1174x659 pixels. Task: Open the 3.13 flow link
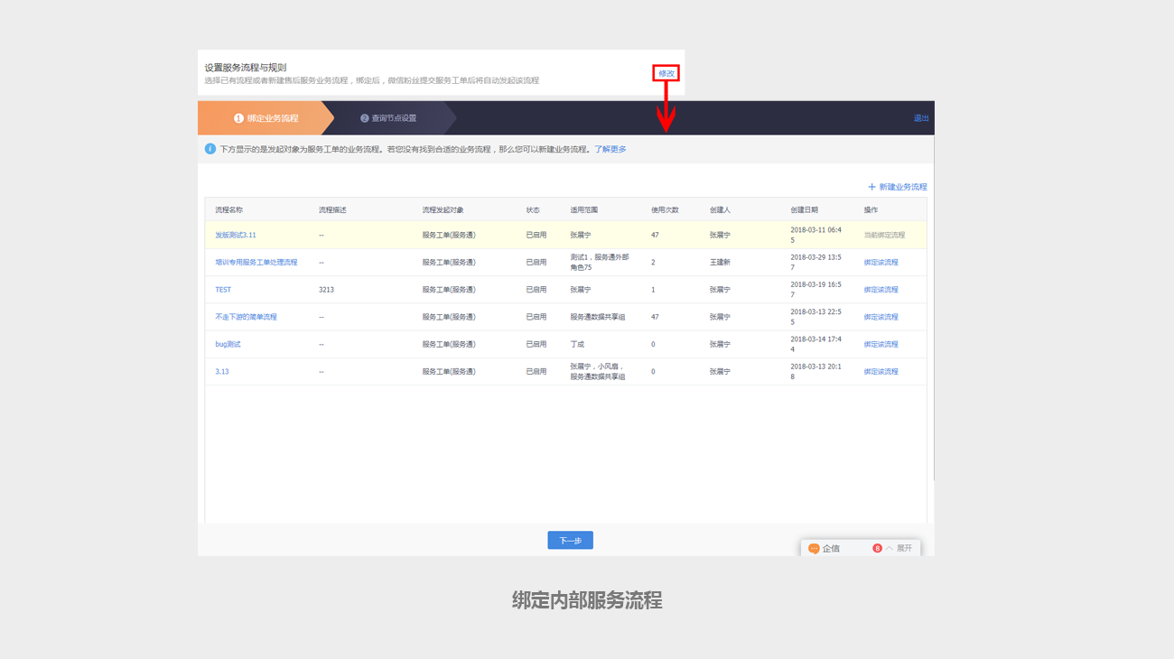(x=222, y=372)
